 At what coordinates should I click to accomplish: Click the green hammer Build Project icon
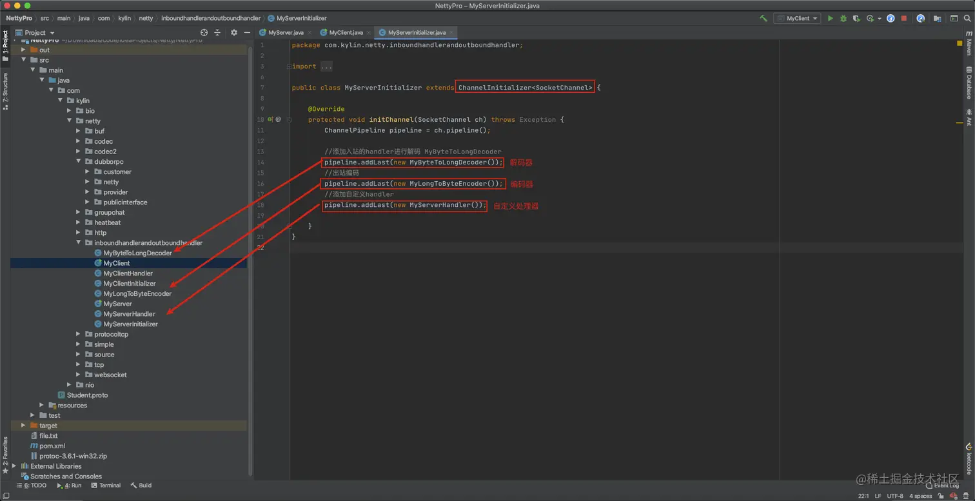point(763,19)
